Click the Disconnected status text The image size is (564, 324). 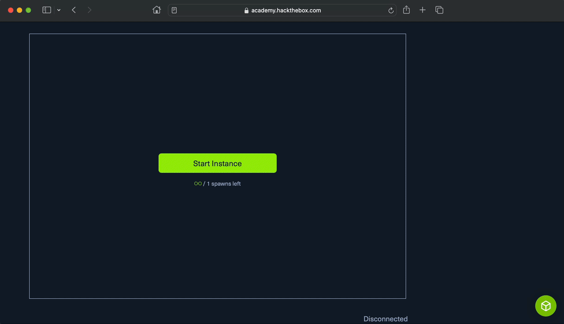click(385, 318)
